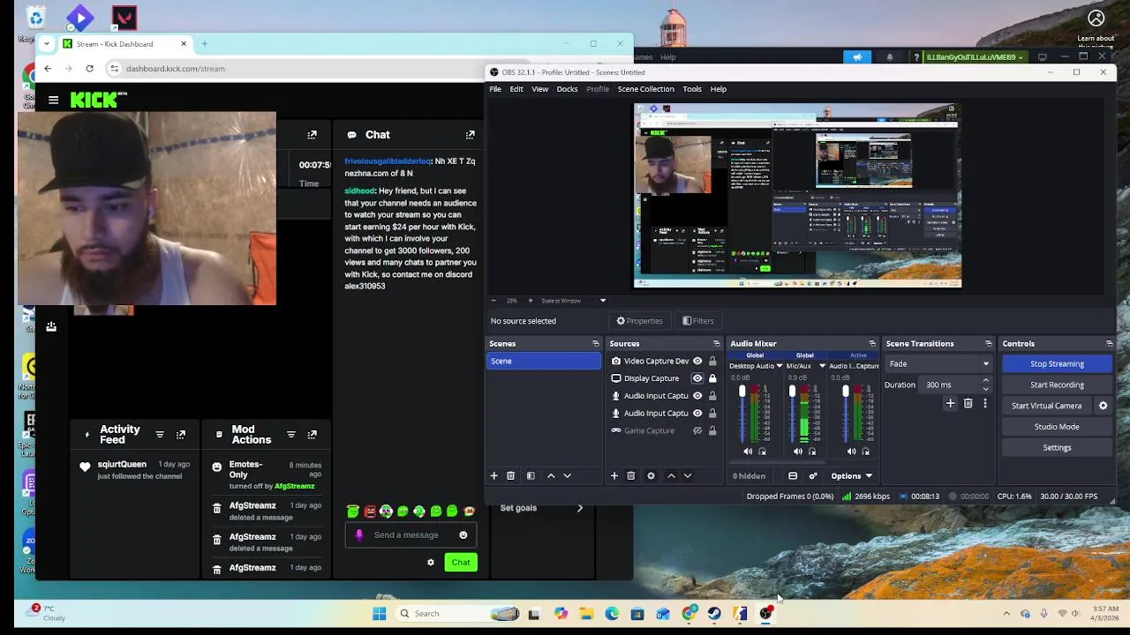The width and height of the screenshot is (1130, 635).
Task: Move scene up in Scenes toolbar
Action: (551, 476)
